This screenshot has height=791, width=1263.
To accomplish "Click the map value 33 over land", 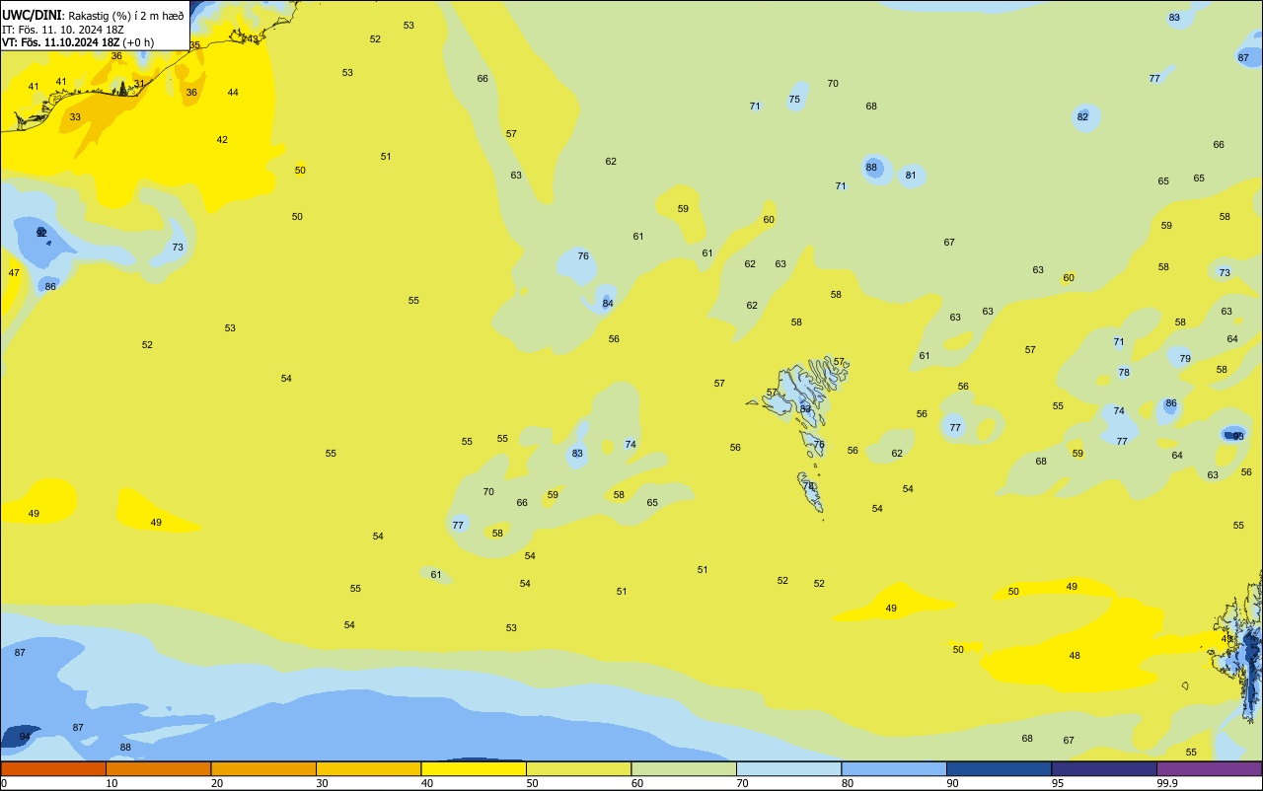I will [x=75, y=117].
